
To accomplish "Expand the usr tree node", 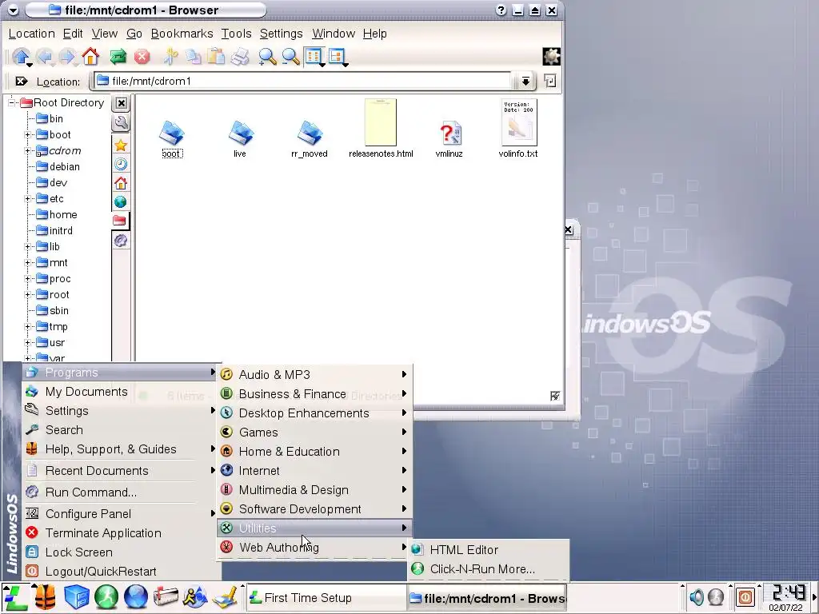I will pos(28,343).
